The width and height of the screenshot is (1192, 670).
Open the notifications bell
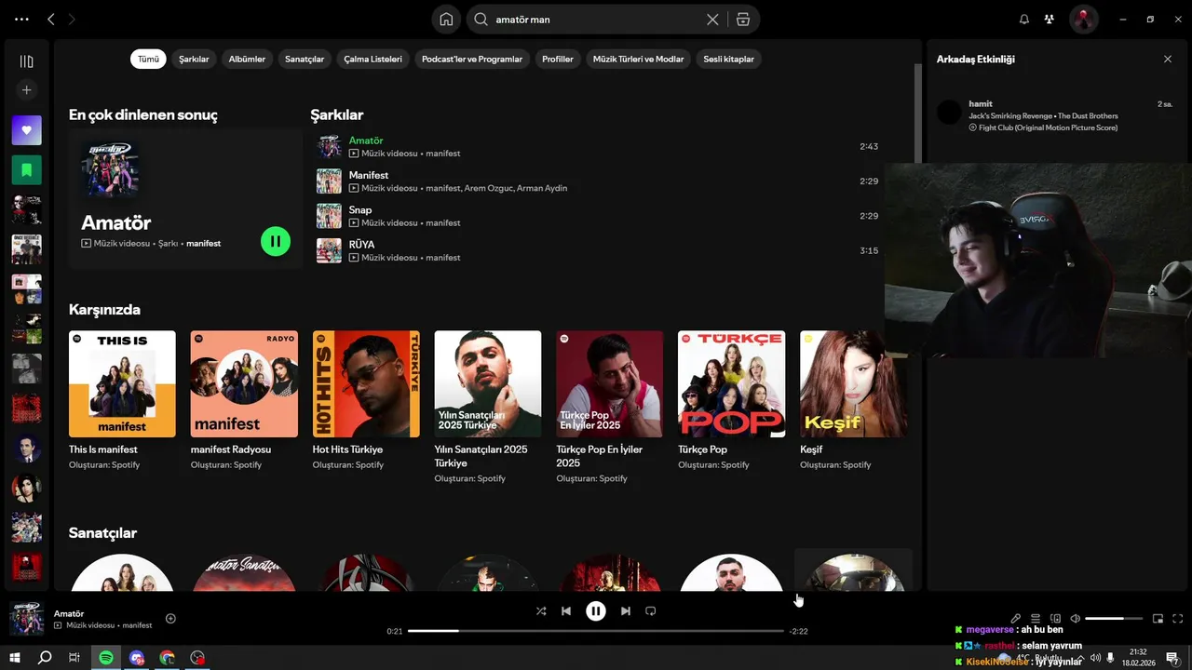(x=1024, y=19)
